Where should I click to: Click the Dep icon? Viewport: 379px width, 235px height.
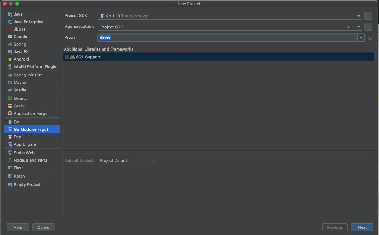pos(10,137)
